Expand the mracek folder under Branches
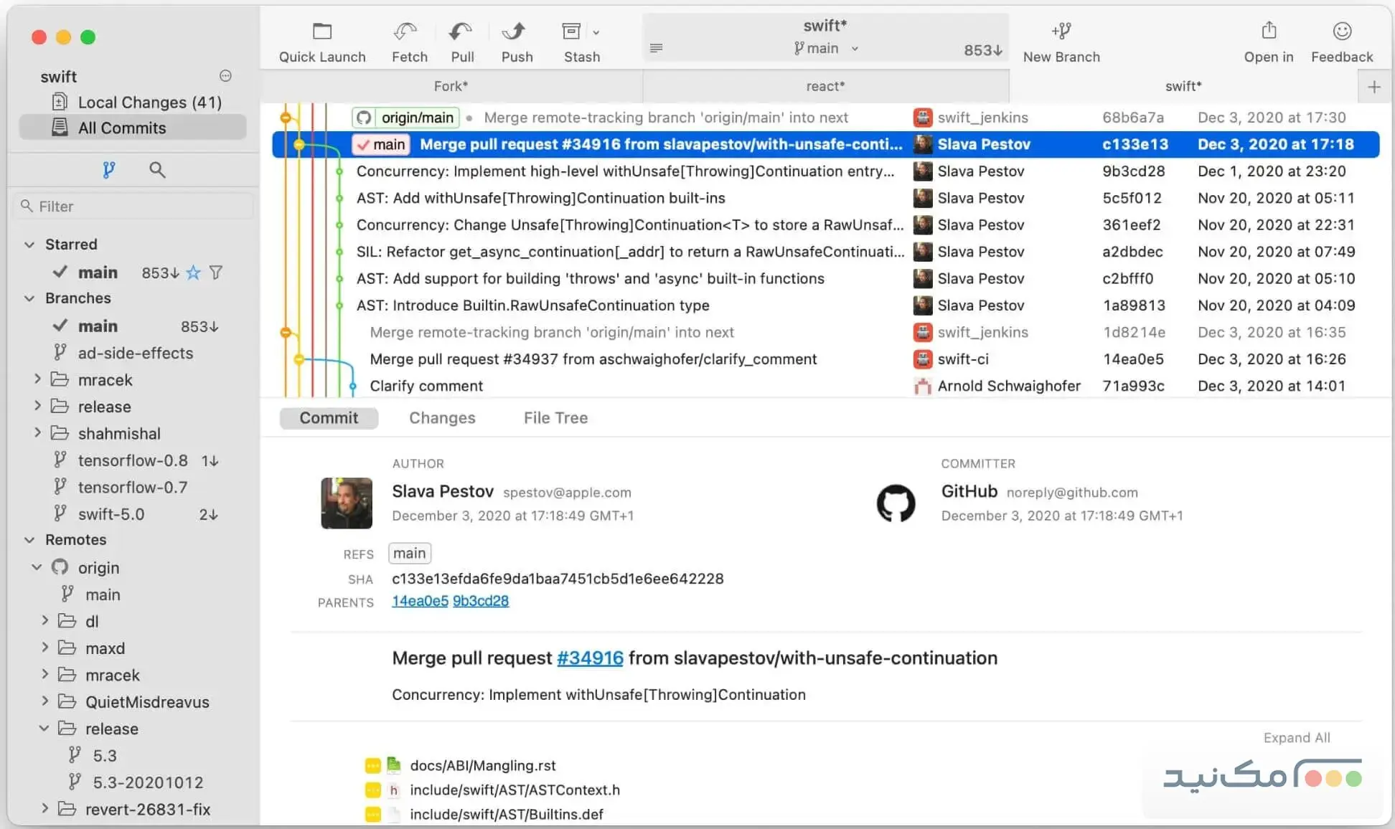 37,379
